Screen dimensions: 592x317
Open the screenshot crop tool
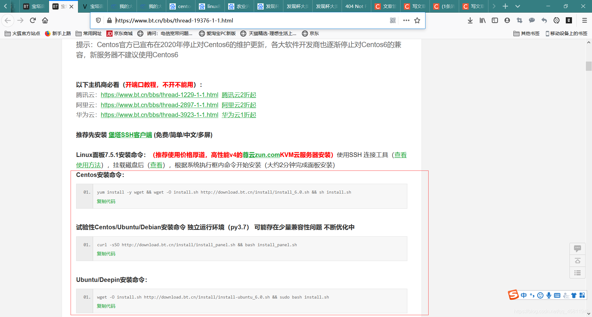tap(520, 20)
